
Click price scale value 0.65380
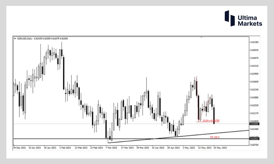[254, 42]
